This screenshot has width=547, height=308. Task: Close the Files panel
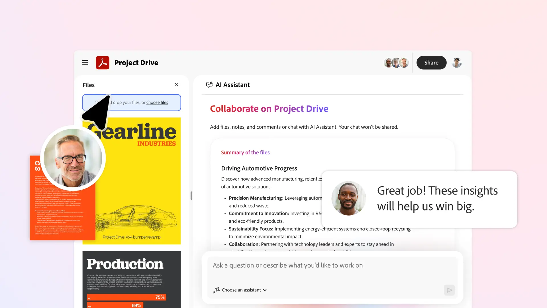point(176,85)
